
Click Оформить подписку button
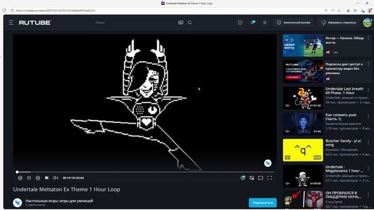[x=339, y=23]
